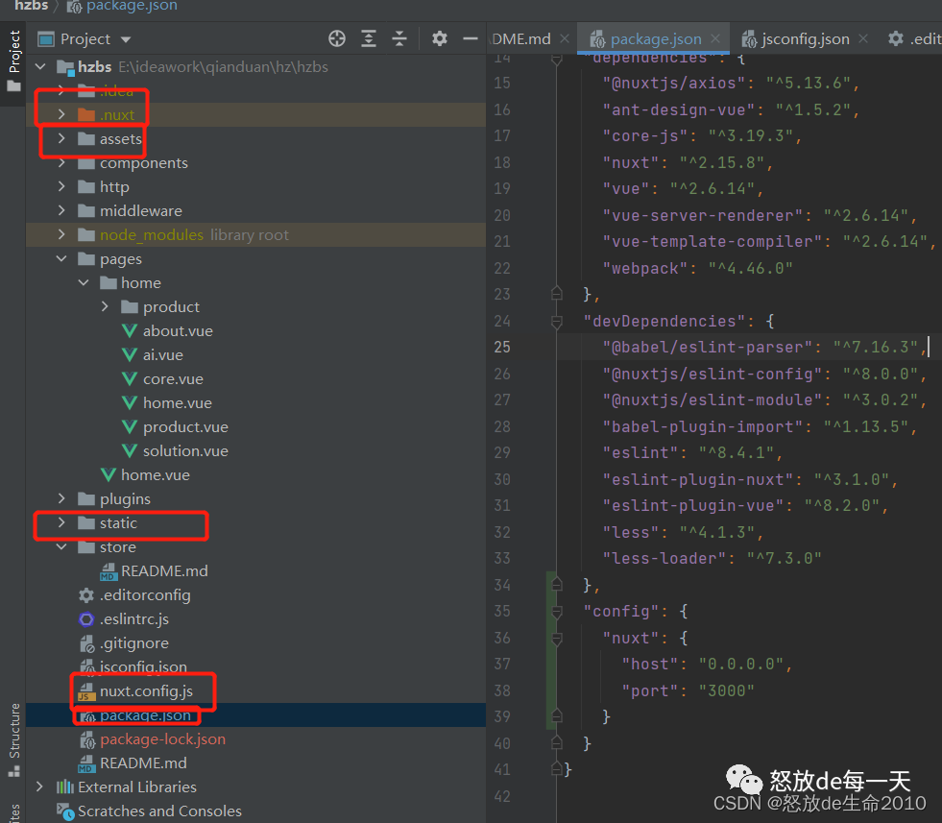The height and width of the screenshot is (823, 942).
Task: Expand the product folder
Action: (105, 306)
